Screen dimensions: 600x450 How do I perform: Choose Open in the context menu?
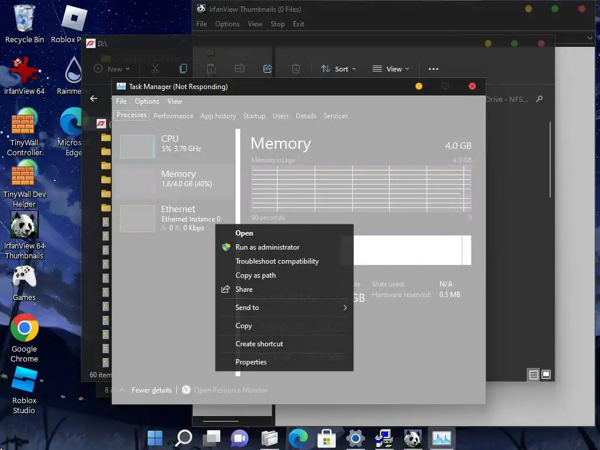click(x=284, y=233)
